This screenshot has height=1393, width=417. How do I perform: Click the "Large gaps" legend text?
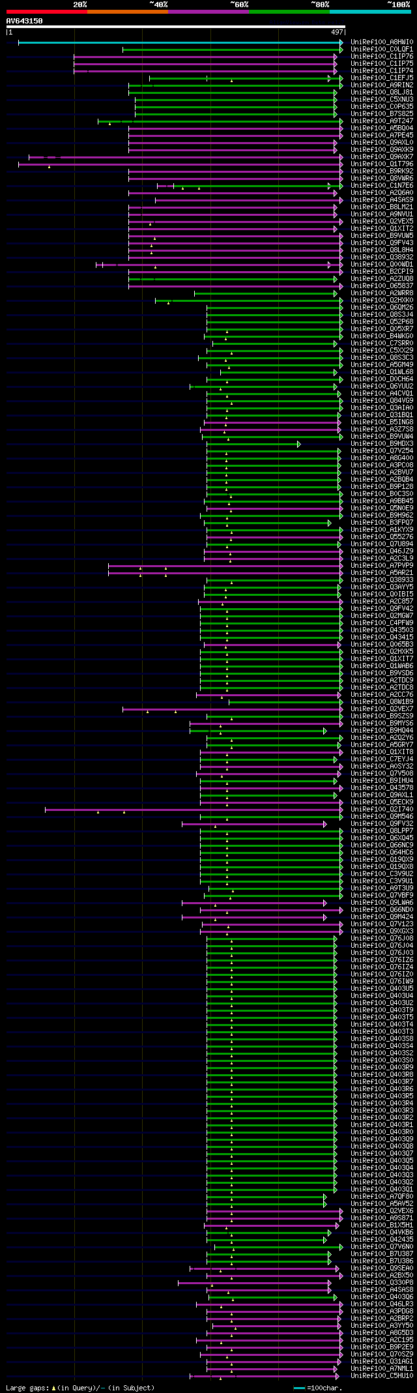[x=27, y=1388]
